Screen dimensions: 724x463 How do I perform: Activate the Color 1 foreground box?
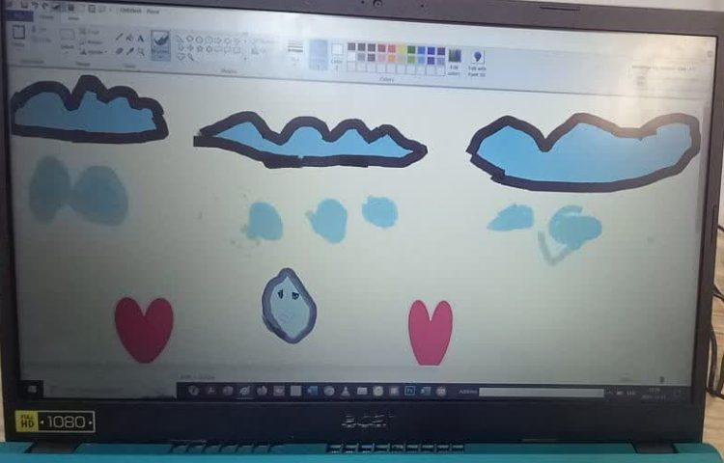tap(318, 54)
